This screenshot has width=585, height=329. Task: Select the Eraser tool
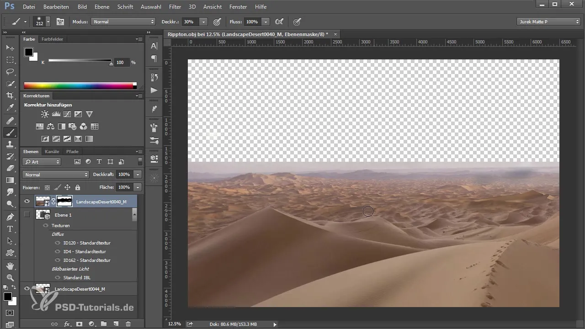click(x=10, y=168)
